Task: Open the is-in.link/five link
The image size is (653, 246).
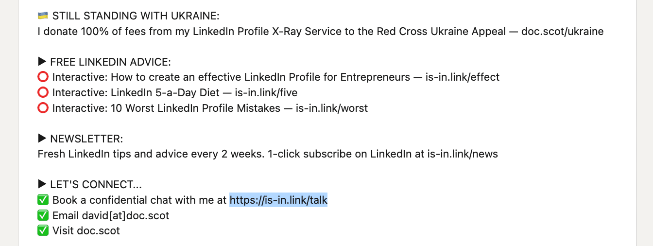Action: 266,92
